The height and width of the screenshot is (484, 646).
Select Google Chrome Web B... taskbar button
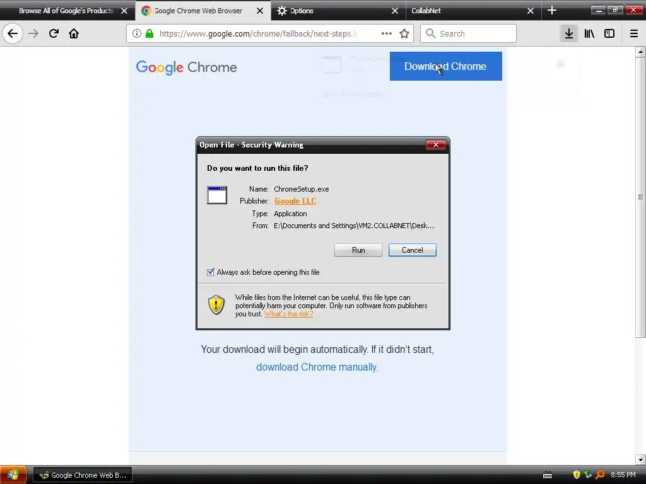coord(83,475)
